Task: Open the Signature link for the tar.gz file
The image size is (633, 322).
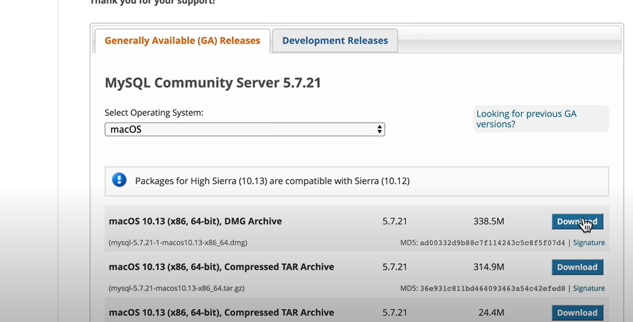Action: tap(589, 288)
